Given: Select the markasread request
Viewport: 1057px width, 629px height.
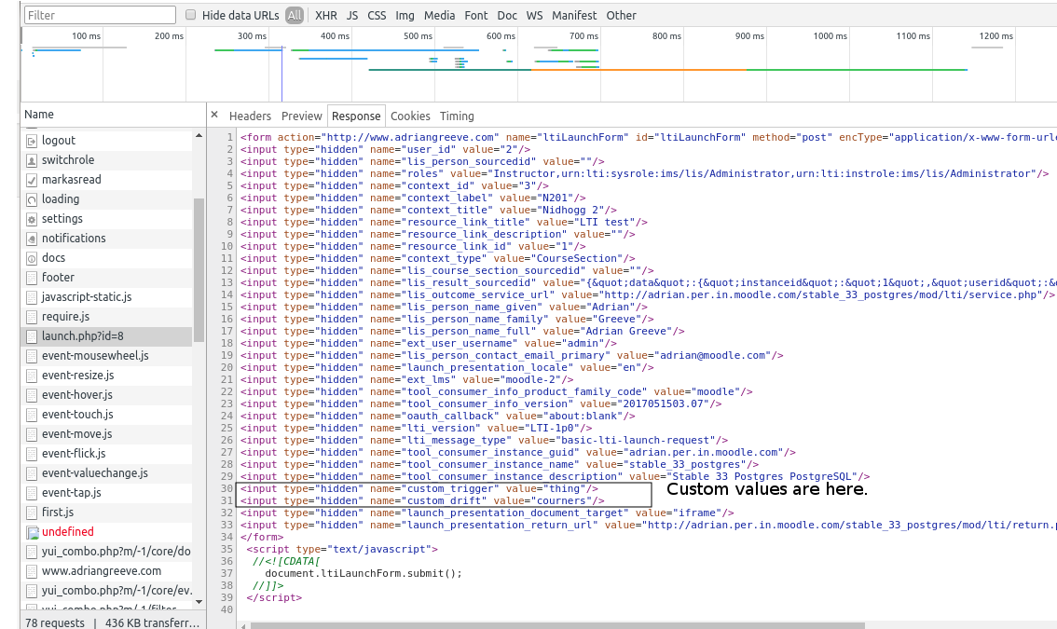Looking at the screenshot, I should 107,180.
